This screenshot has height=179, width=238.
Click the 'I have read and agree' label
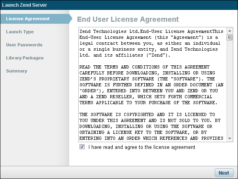click(x=142, y=147)
